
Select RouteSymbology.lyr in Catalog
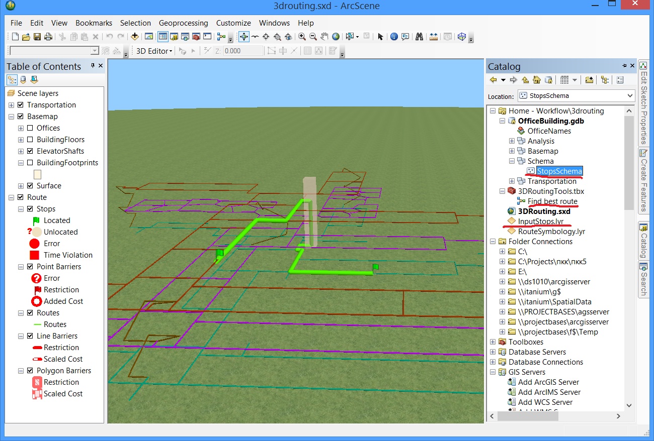click(551, 232)
